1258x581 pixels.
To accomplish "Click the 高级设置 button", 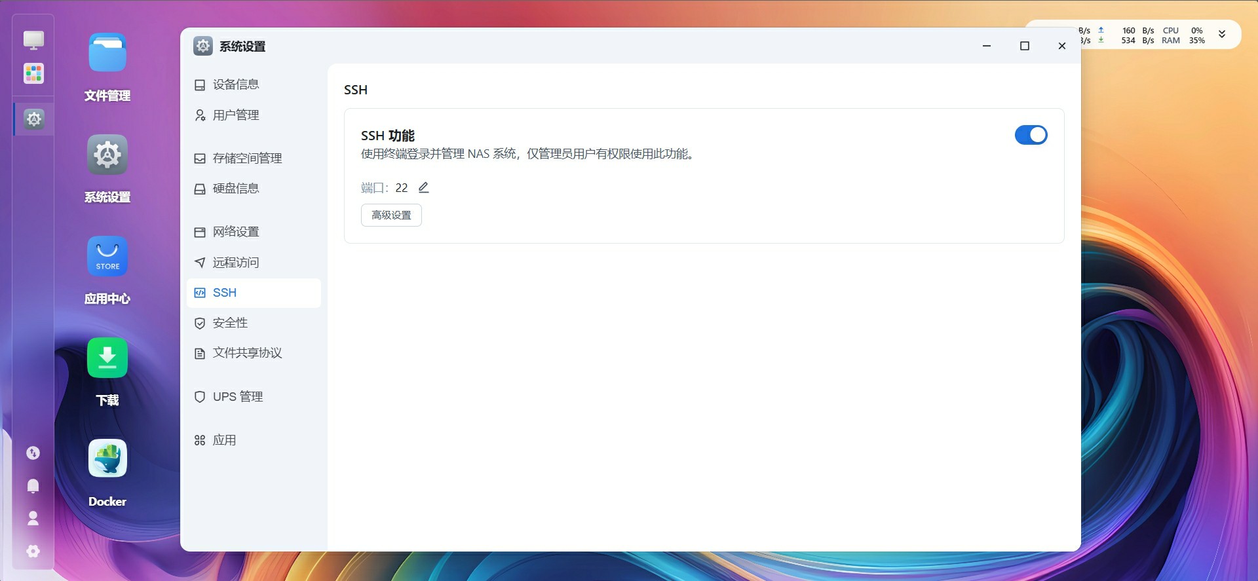I will tap(391, 216).
